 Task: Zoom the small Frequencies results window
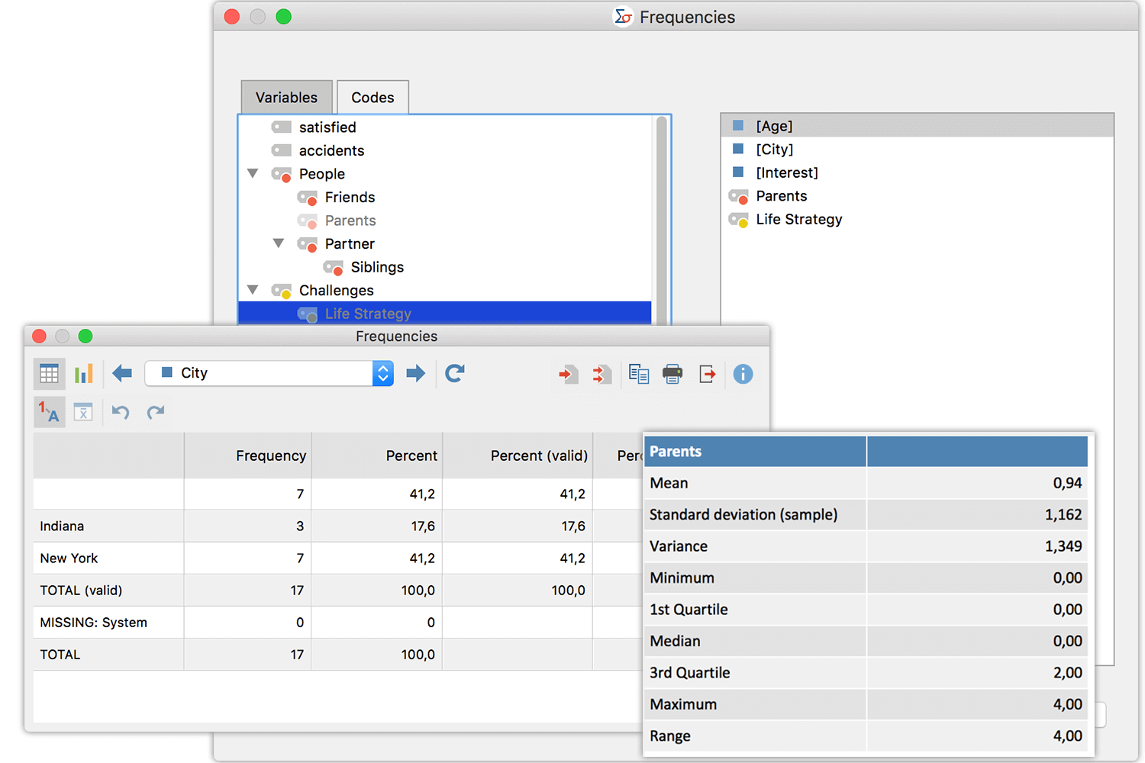click(85, 336)
